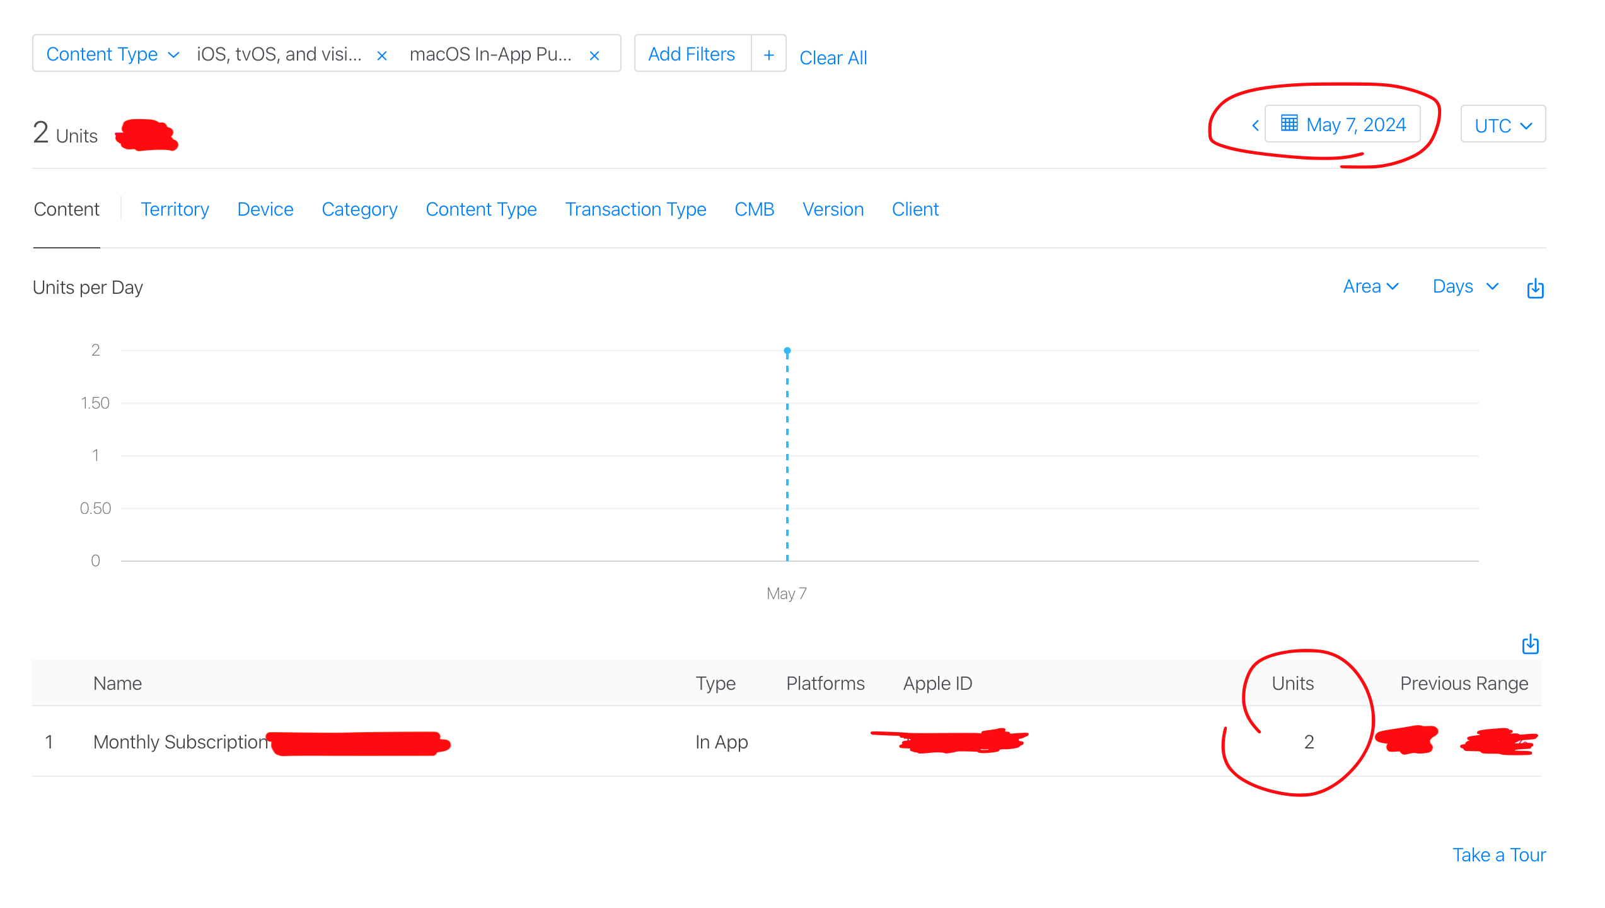Click the Add Filters button
The height and width of the screenshot is (908, 1605).
coord(692,54)
